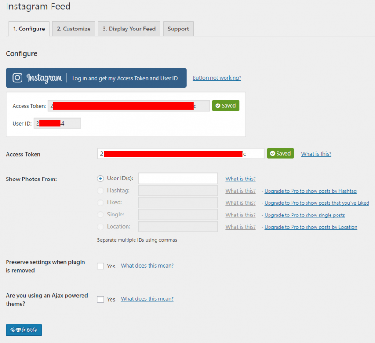
Task: Click the disabled Hashtag input field
Action: (x=178, y=191)
